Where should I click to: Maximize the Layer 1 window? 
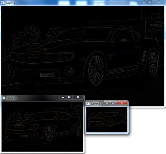[x=150, y=2]
